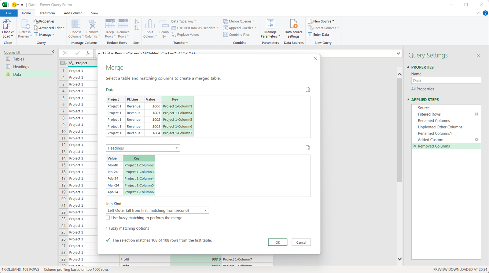Open gear settings for Added Custom step
The width and height of the screenshot is (489, 273).
coord(476,140)
